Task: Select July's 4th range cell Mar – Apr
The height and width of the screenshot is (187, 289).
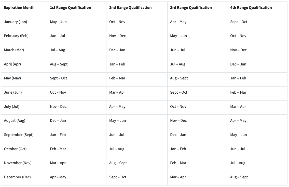Action: tap(238, 107)
